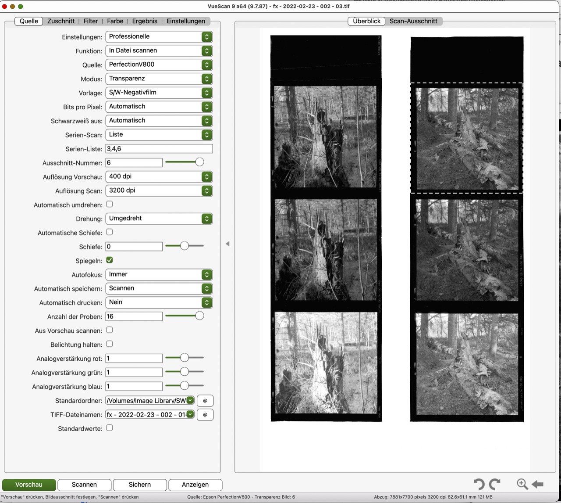Click the top-left broken tree stump frame
Screen dimensions: 561x503
click(325, 137)
